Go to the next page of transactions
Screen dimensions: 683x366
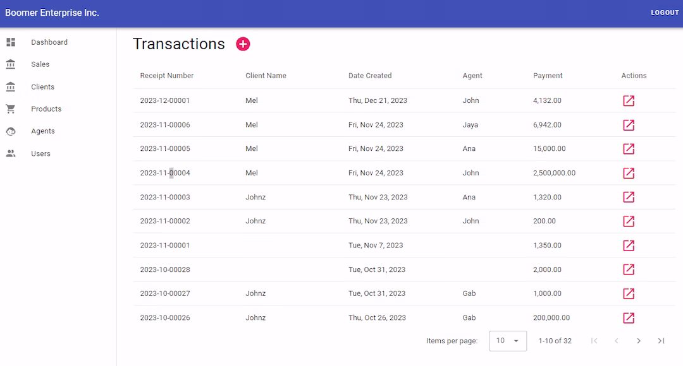(639, 341)
